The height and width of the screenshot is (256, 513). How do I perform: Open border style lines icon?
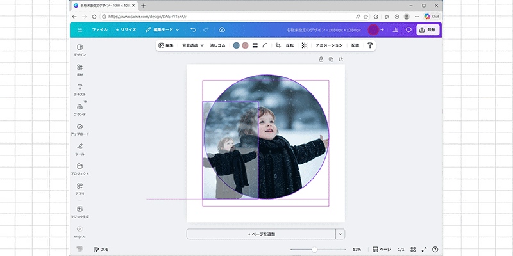point(255,45)
